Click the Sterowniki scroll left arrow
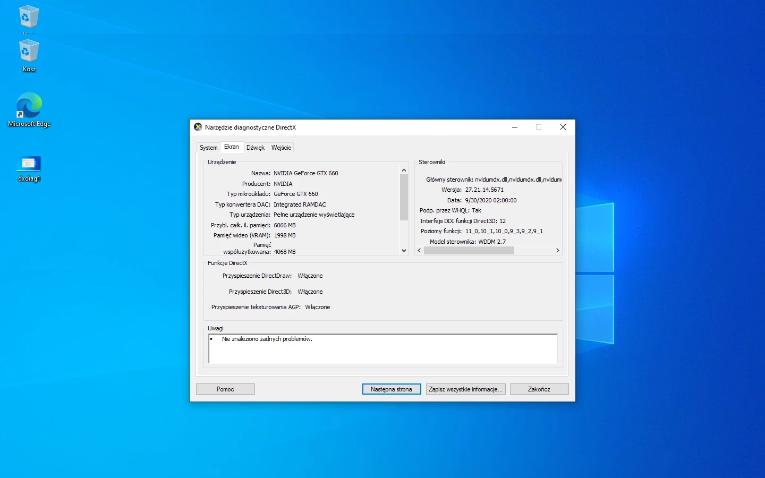This screenshot has width=765, height=478. (x=420, y=251)
